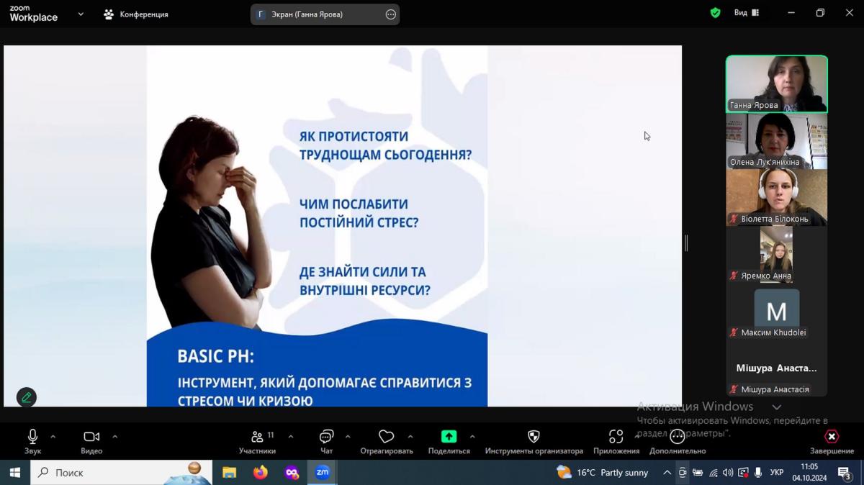
Task: Expand arrow next to Поделиться
Action: pyautogui.click(x=472, y=437)
